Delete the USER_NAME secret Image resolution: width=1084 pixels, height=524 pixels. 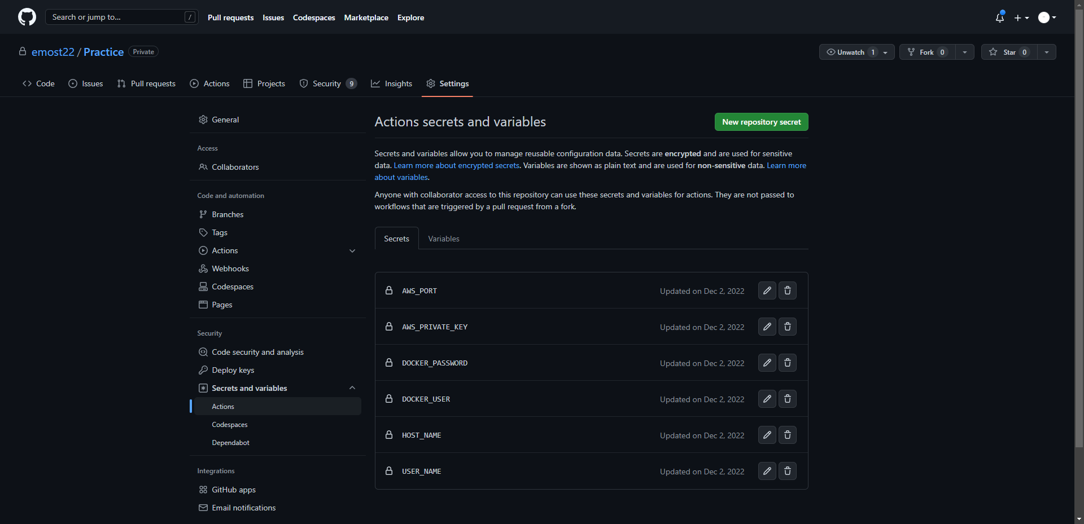787,471
